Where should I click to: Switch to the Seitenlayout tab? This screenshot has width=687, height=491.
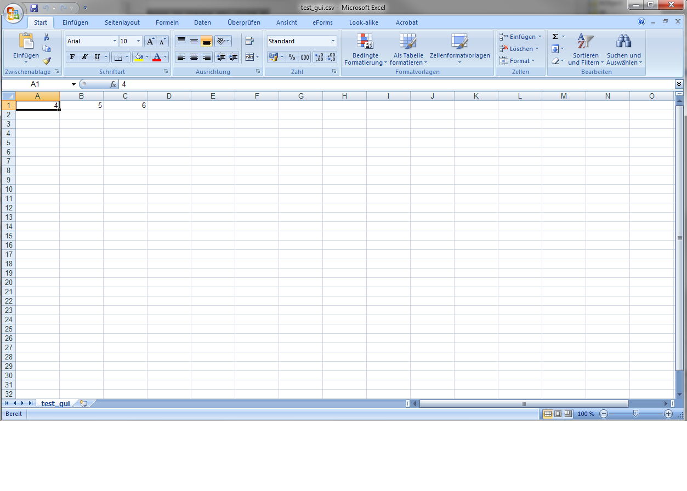(122, 22)
